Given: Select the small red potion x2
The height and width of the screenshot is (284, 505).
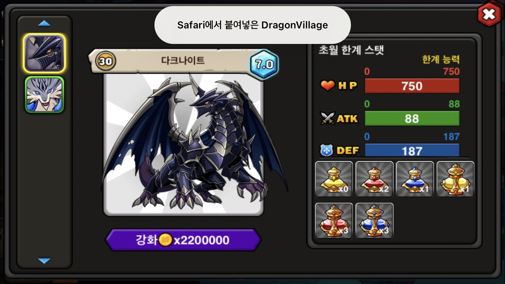Looking at the screenshot, I should [x=374, y=179].
